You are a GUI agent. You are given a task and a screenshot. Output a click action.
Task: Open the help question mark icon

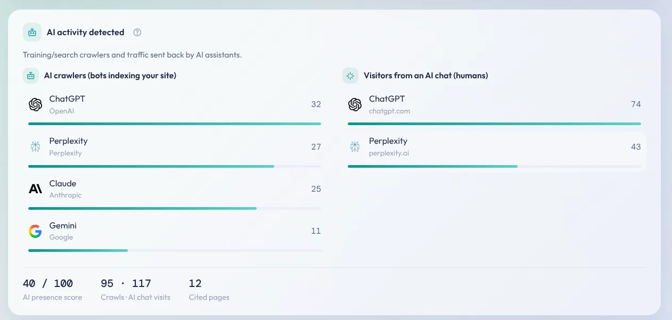(137, 32)
